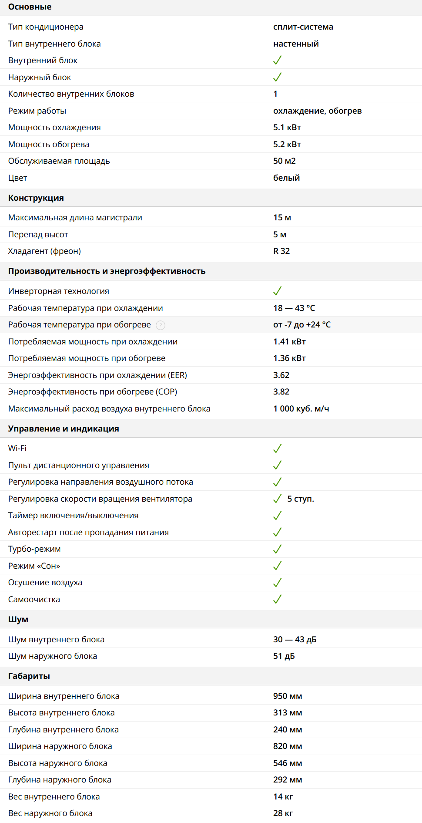Screen dimensions: 422x823
Task: Click the Шум section header
Action: pos(18,620)
